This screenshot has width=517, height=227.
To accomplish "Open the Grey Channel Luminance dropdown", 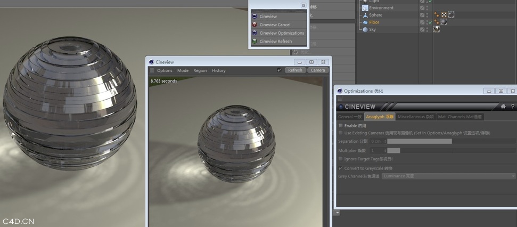I will point(449,176).
